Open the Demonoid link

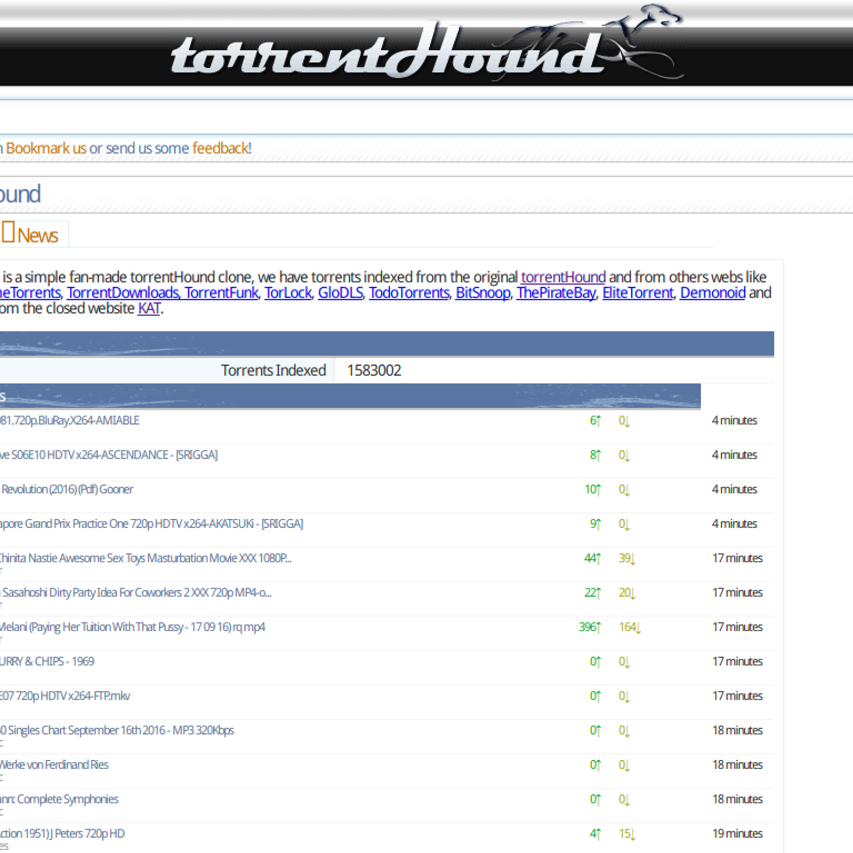[x=713, y=293]
